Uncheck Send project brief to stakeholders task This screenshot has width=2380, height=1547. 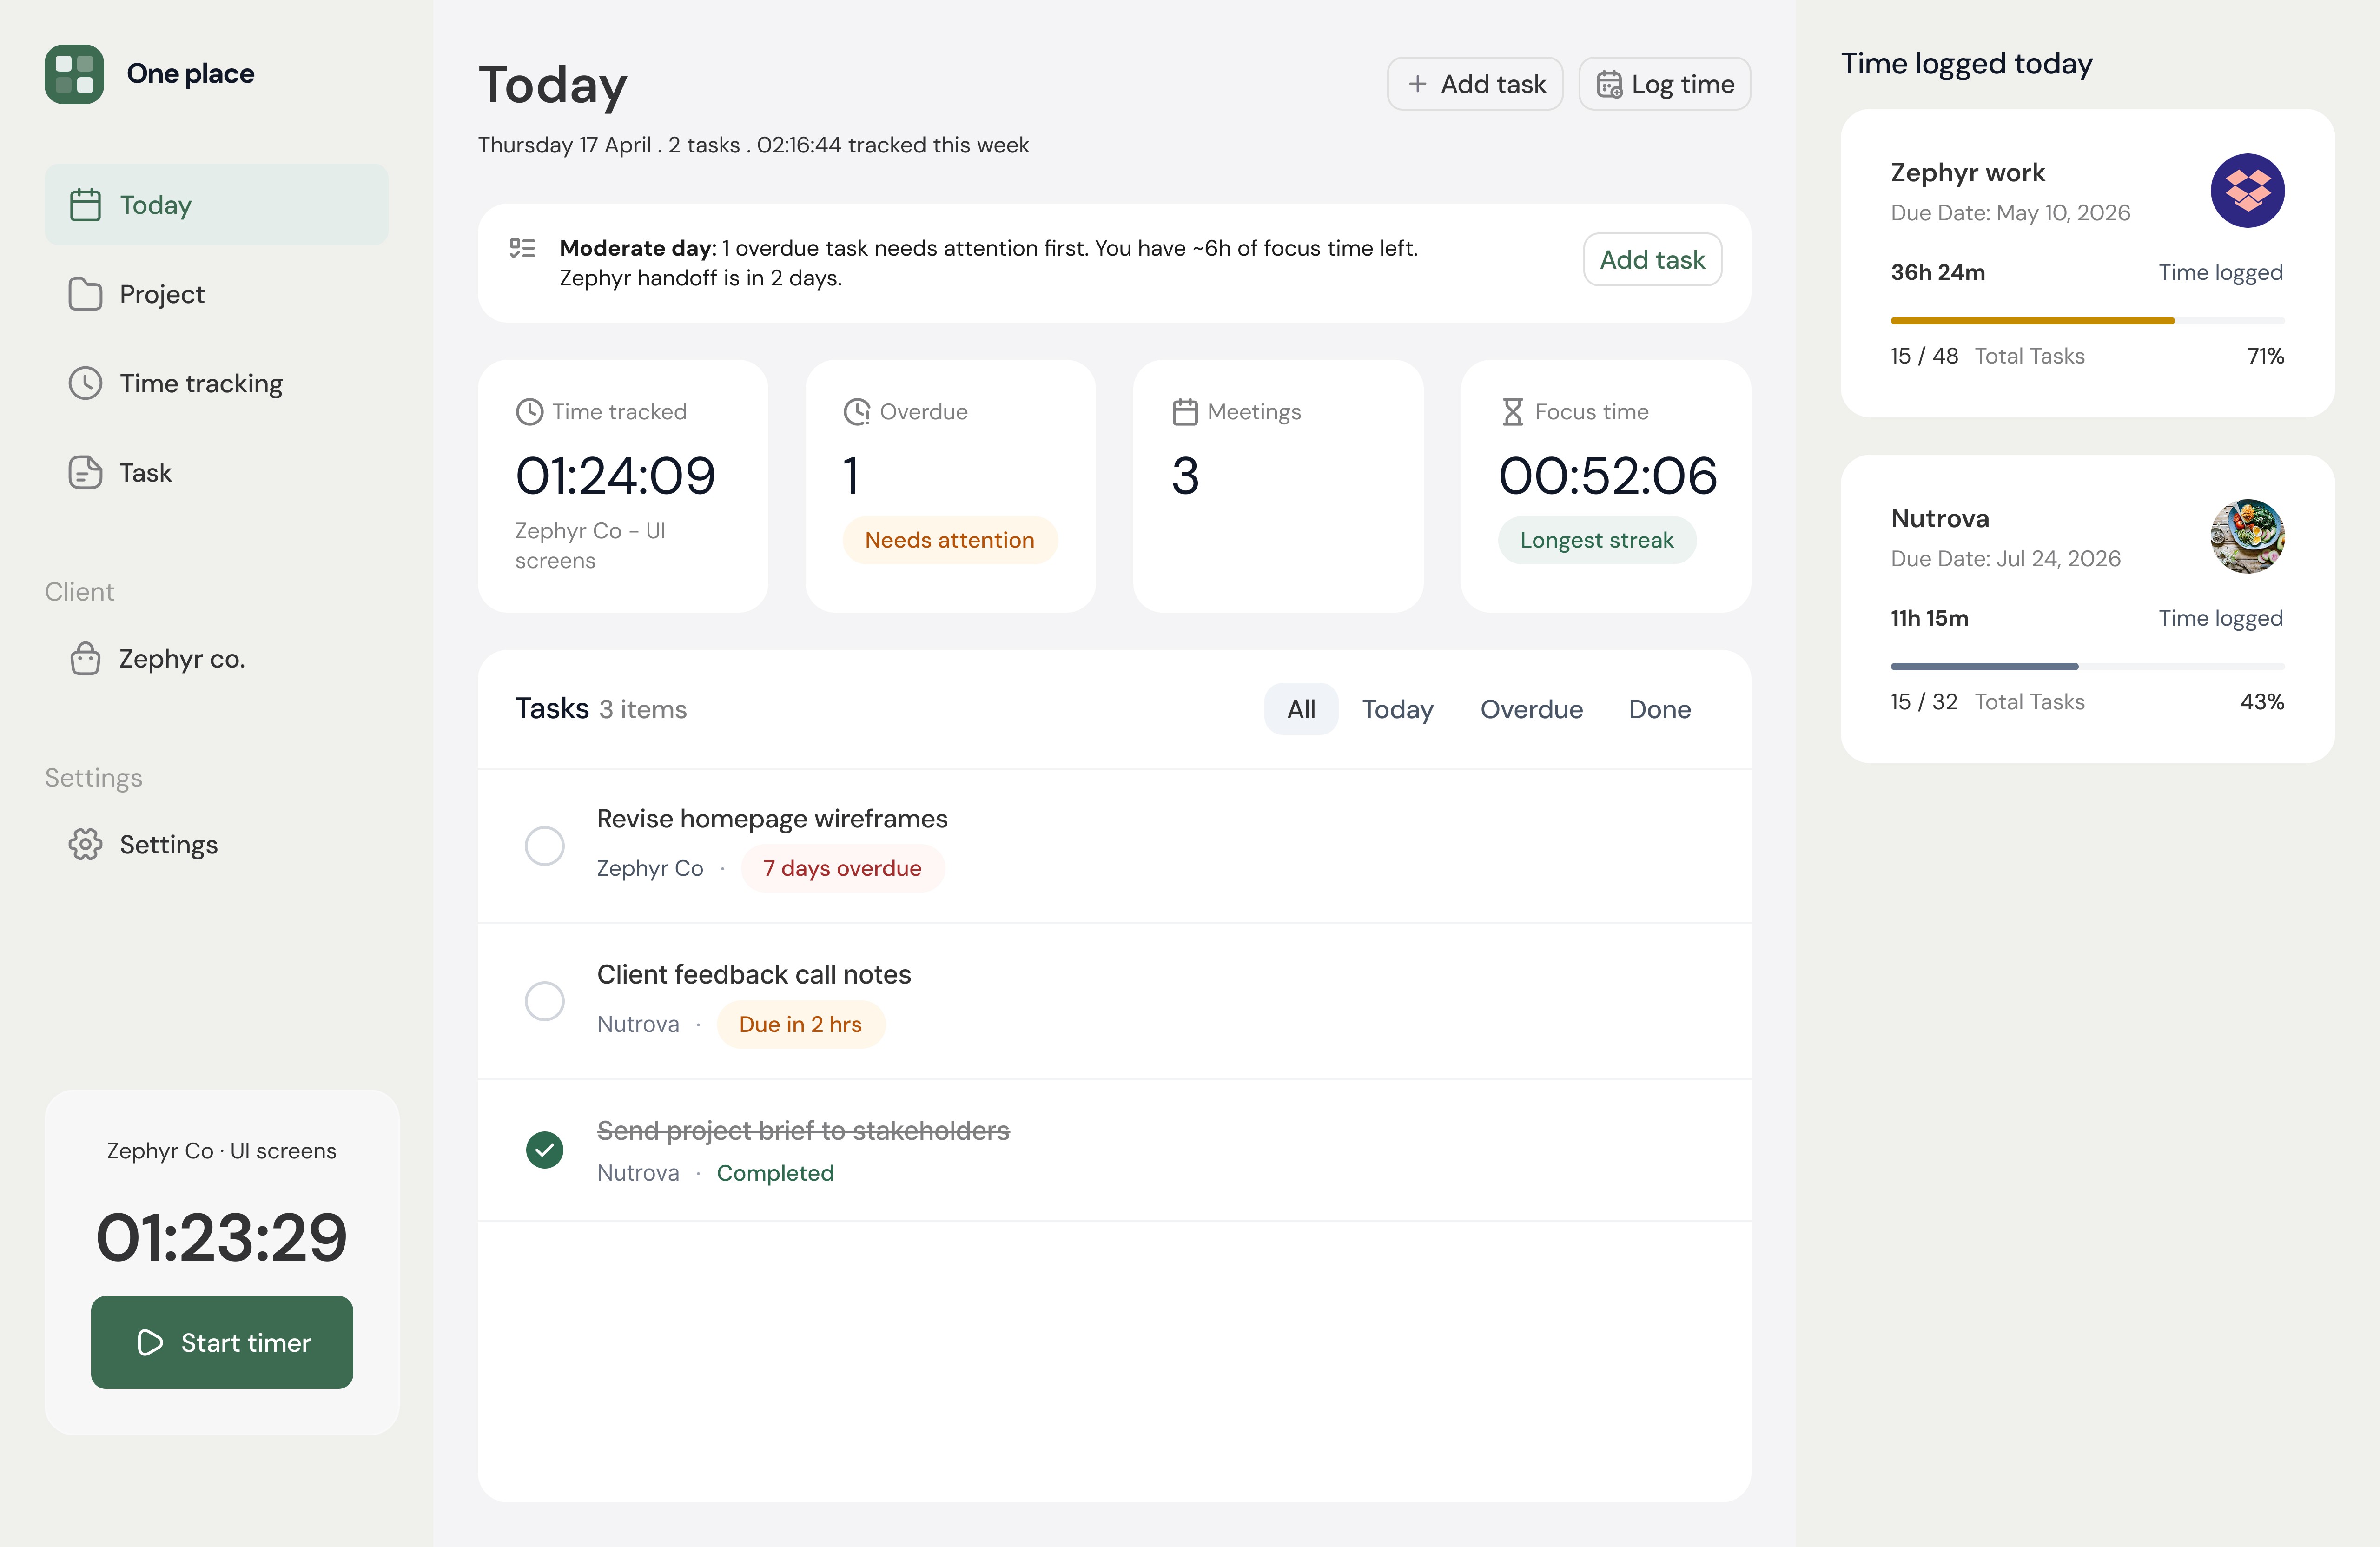(545, 1150)
